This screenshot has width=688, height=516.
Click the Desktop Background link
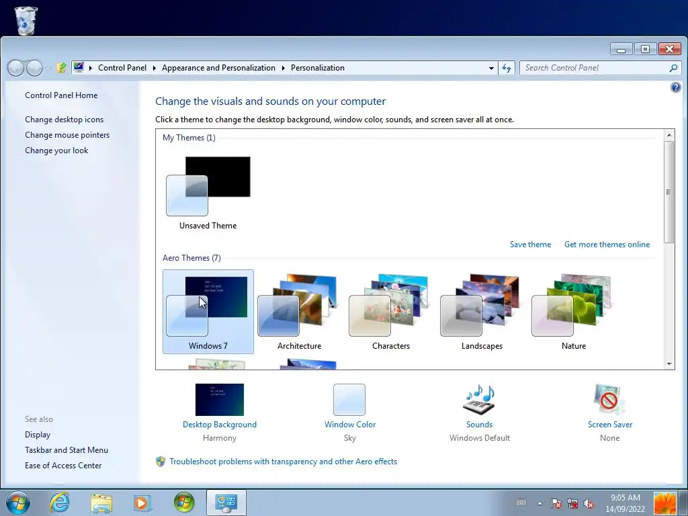tap(220, 425)
